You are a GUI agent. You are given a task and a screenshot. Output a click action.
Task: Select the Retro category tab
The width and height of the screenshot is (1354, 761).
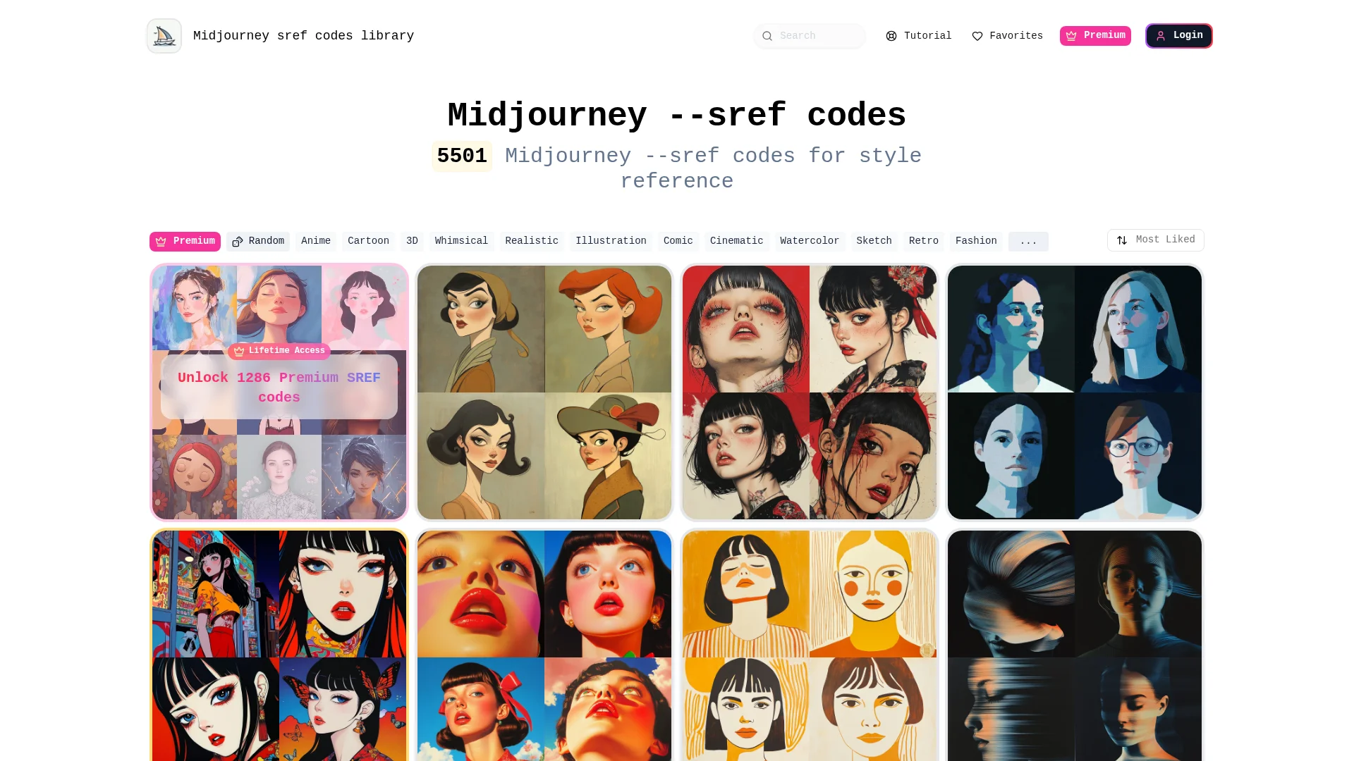click(924, 241)
